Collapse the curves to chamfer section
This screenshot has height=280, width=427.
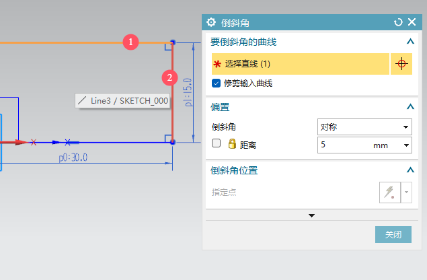(410, 42)
